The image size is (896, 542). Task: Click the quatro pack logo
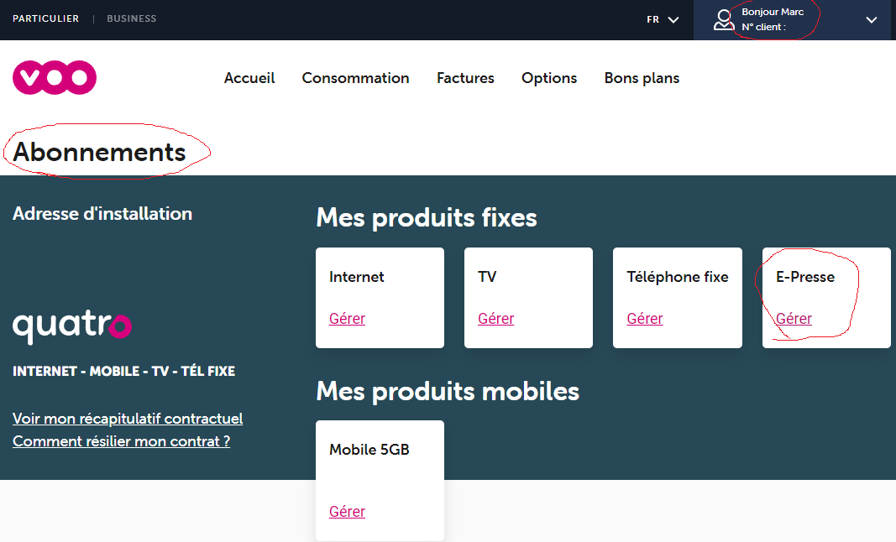[72, 326]
